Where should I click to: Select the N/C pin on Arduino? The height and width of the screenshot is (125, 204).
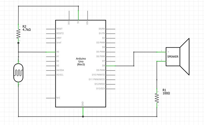coord(51,98)
